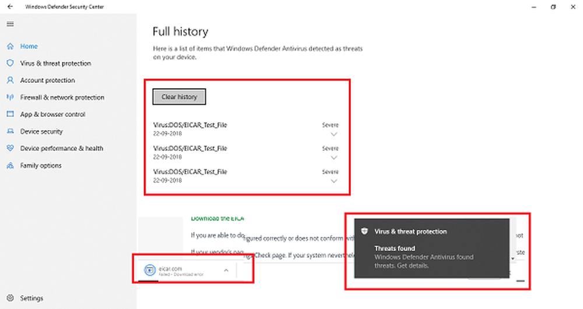Image resolution: width=583 pixels, height=309 pixels.
Task: Click the Virus & threat protection shield icon
Action: point(10,63)
